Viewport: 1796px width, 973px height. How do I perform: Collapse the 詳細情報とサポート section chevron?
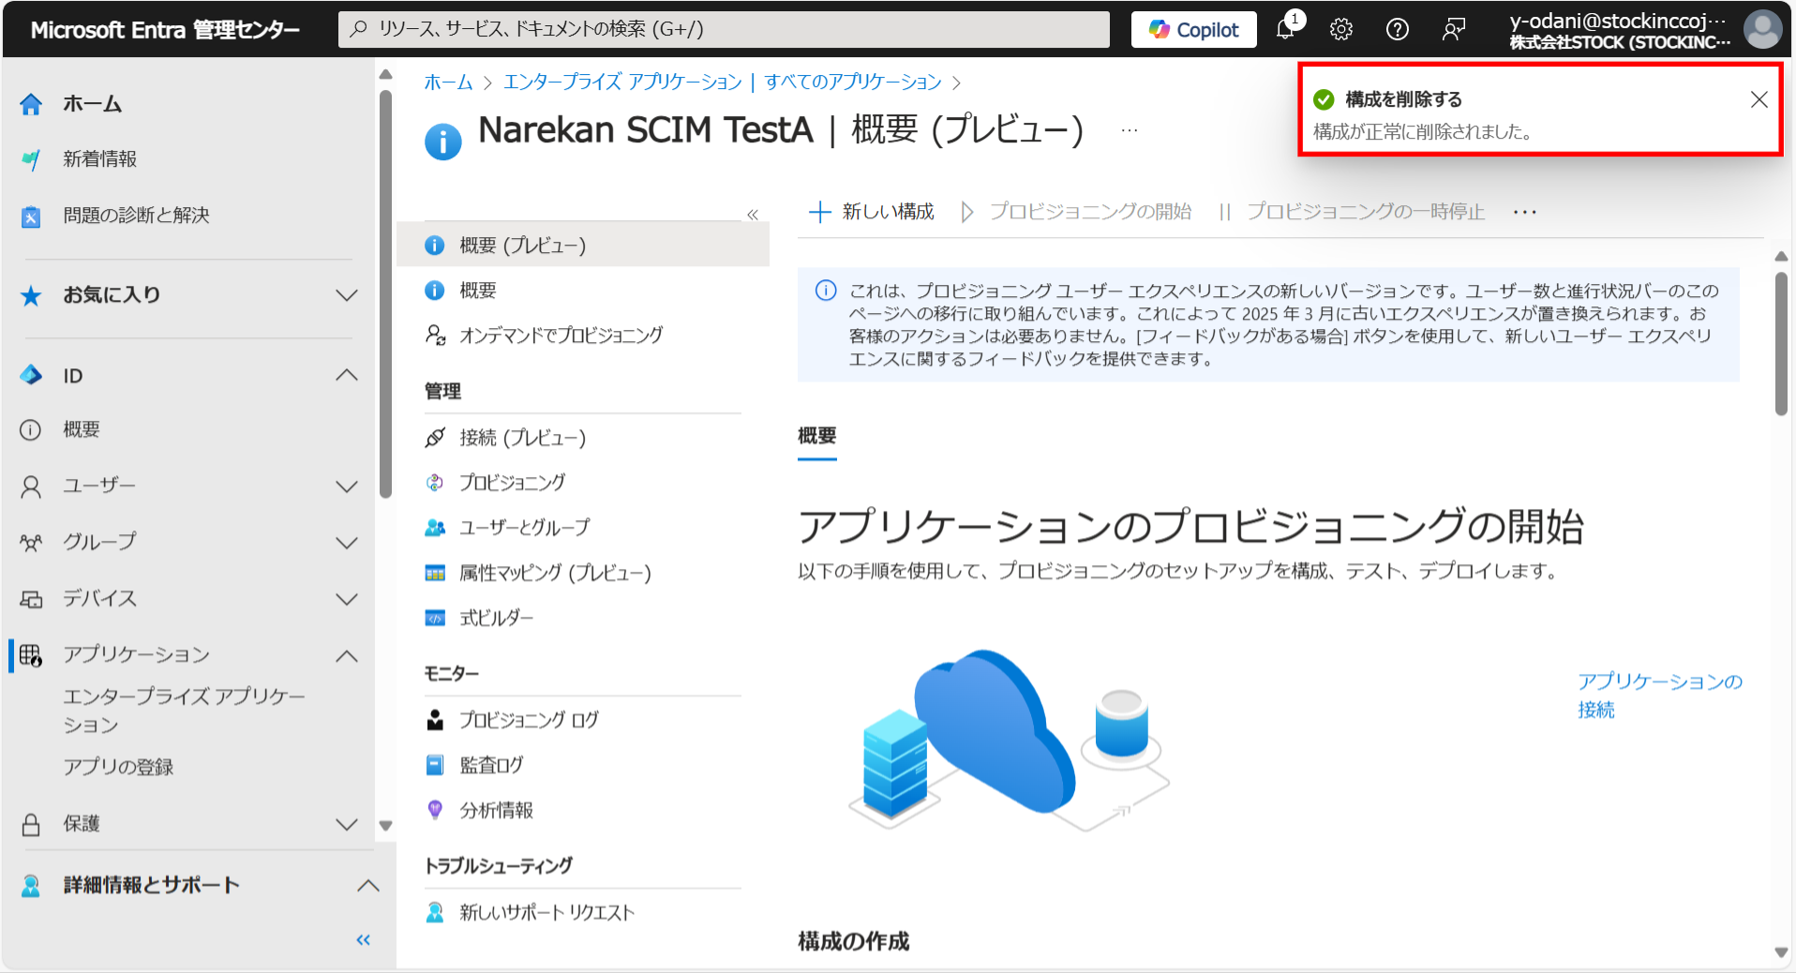coord(368,886)
